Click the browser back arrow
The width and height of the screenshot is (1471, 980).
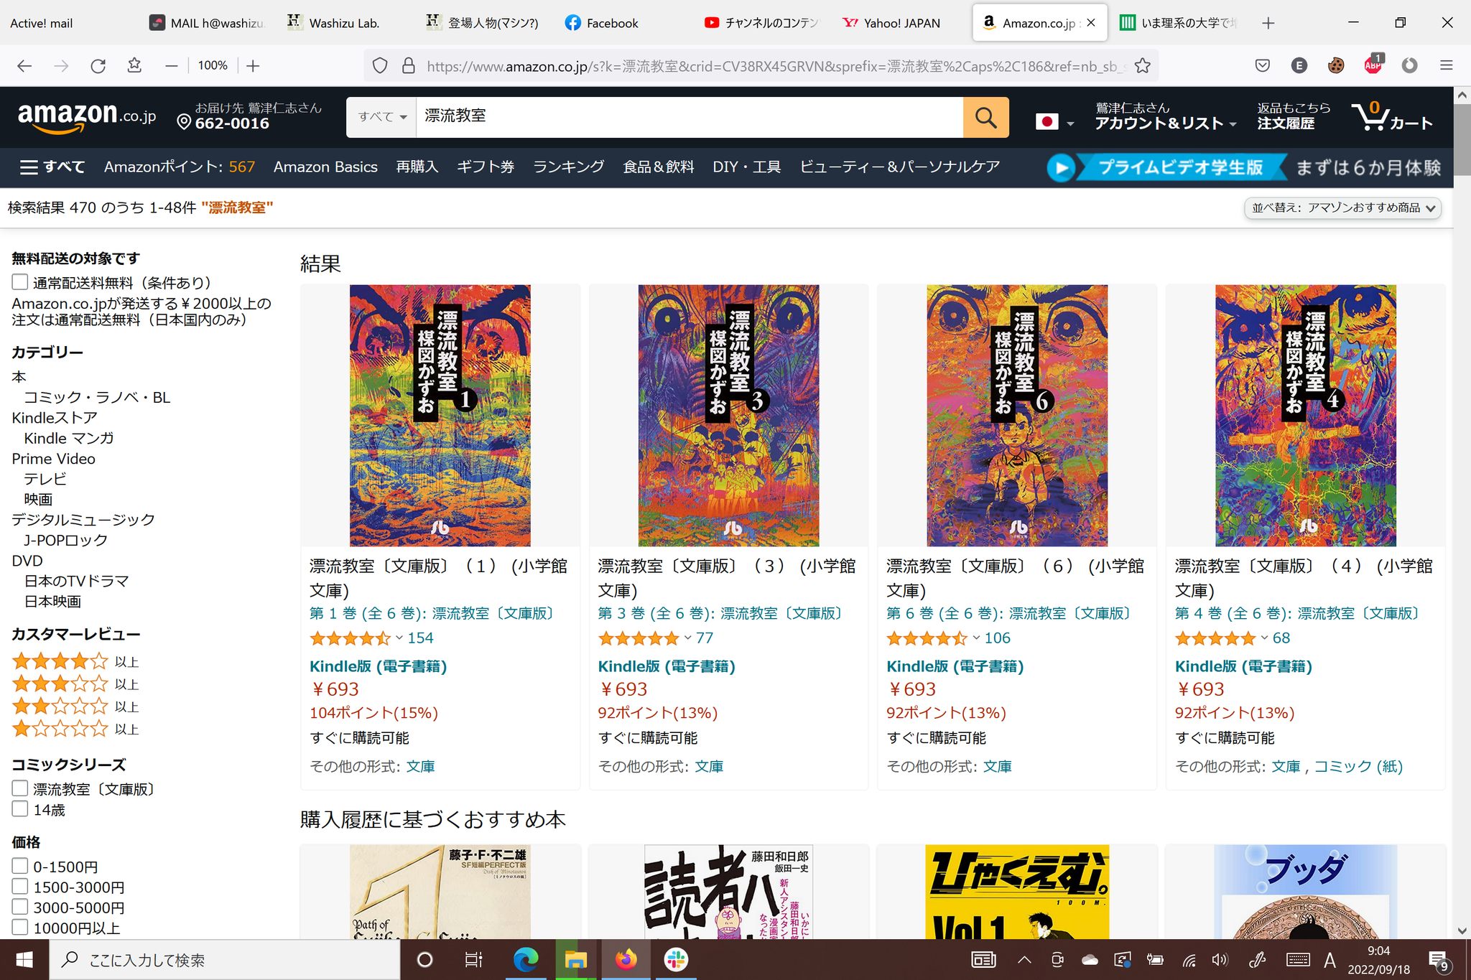(24, 66)
